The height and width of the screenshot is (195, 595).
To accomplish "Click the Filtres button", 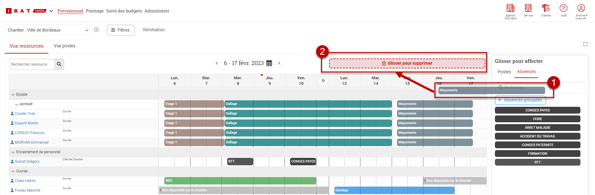I will pyautogui.click(x=121, y=30).
